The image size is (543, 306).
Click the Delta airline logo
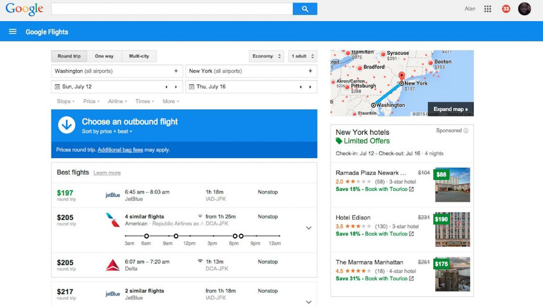point(112,265)
